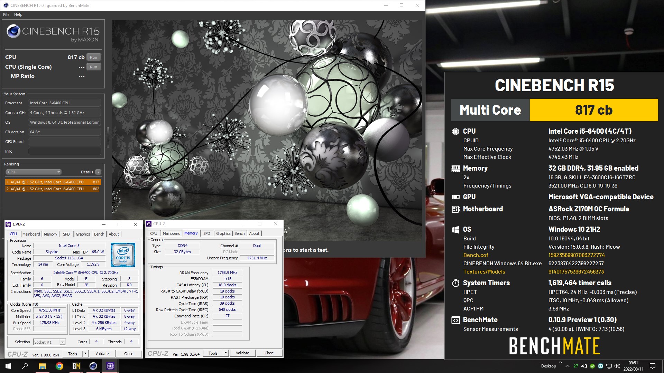This screenshot has height=373, width=664.
Task: Click the BenchMate System Timers clock icon
Action: [x=455, y=283]
